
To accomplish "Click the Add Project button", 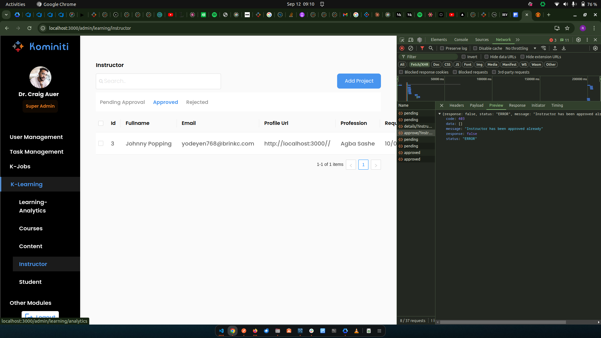I will pyautogui.click(x=359, y=81).
